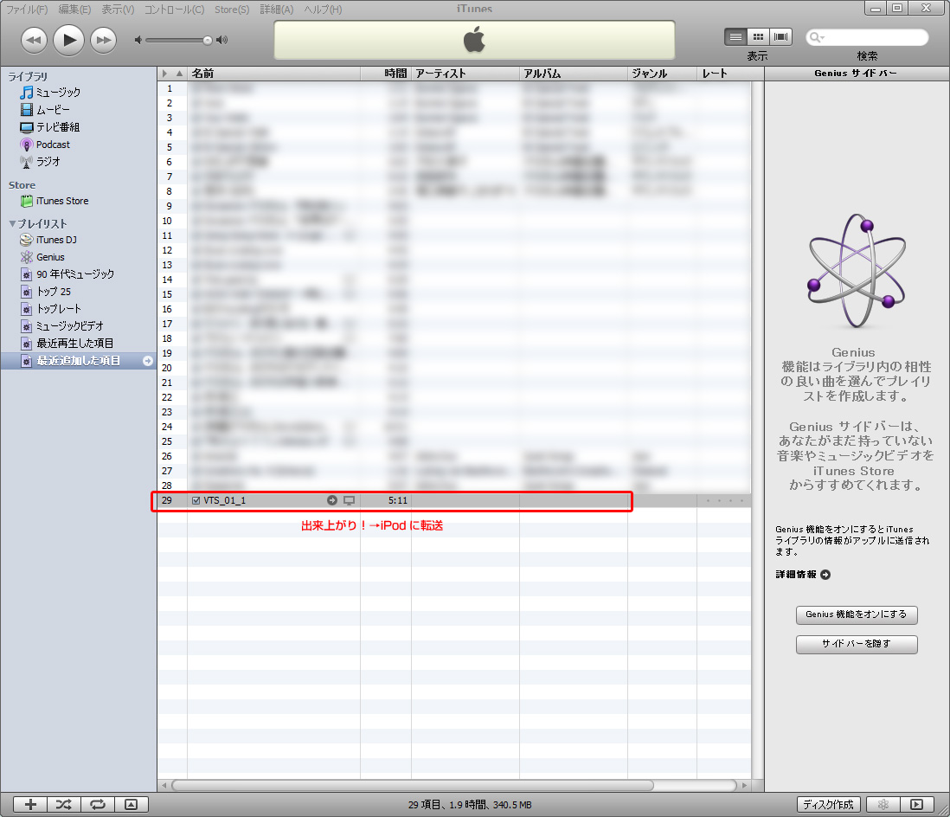Open the コントロール(C) menu
The image size is (950, 817).
(x=174, y=10)
